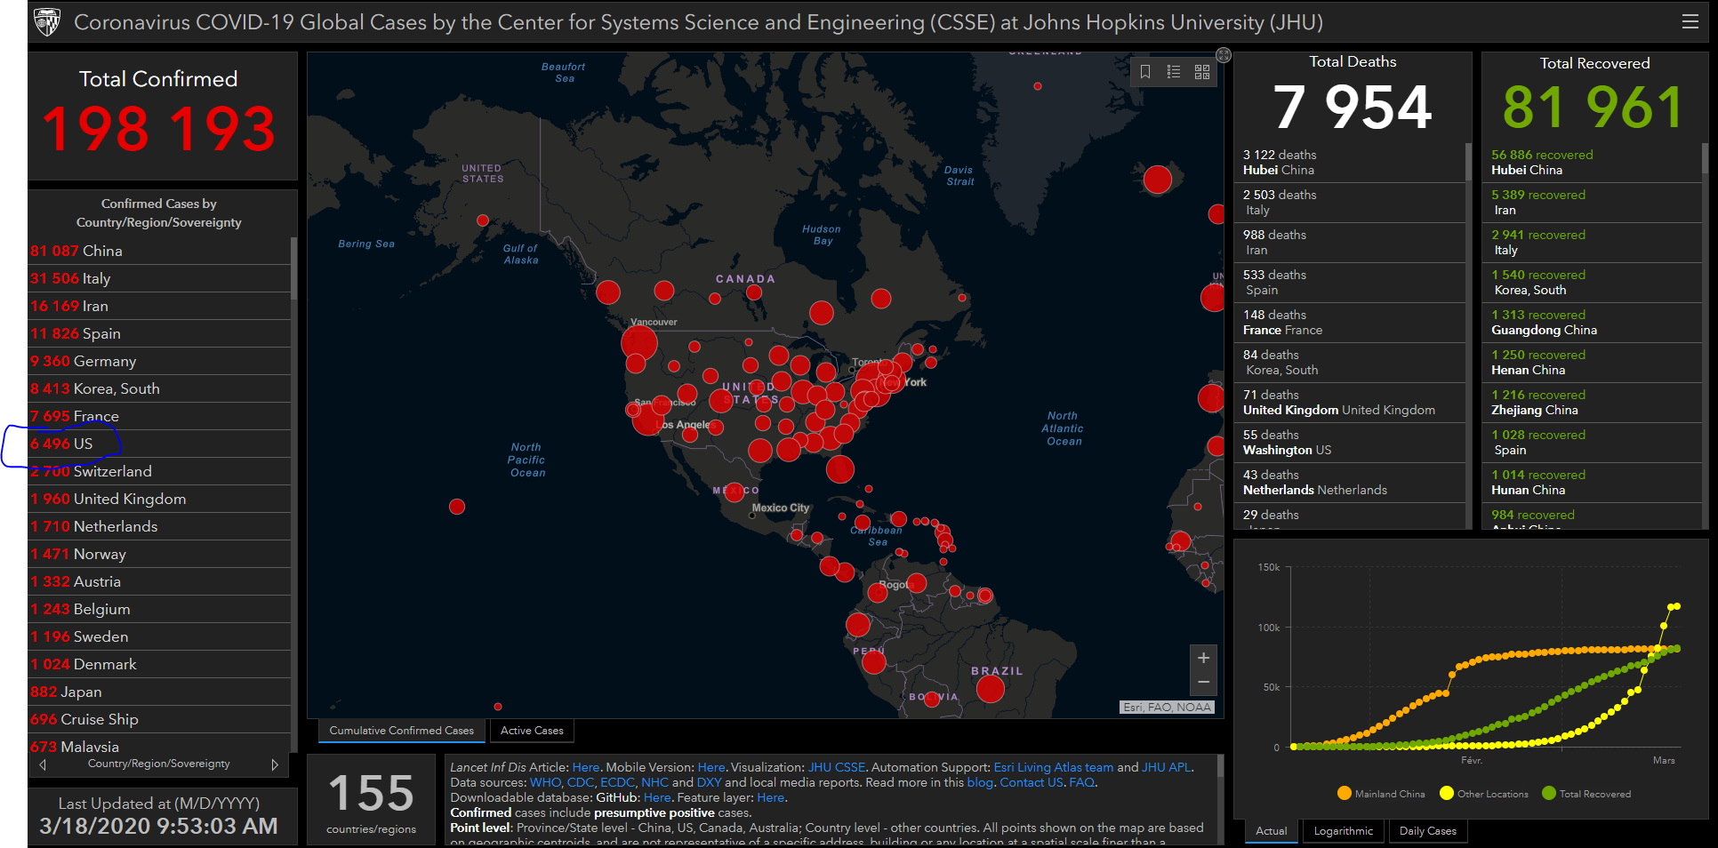Open the CDC data source link
This screenshot has height=848, width=1718.
coord(580,782)
